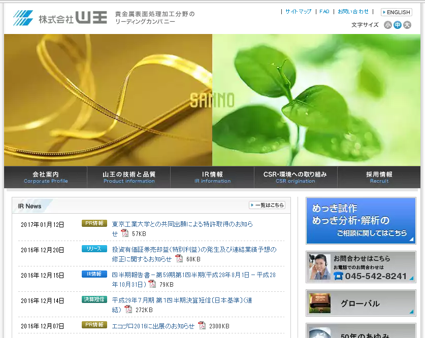Click PR情報 tag on 12月07日 row
Viewport: 425px width, 338px height.
[94, 325]
